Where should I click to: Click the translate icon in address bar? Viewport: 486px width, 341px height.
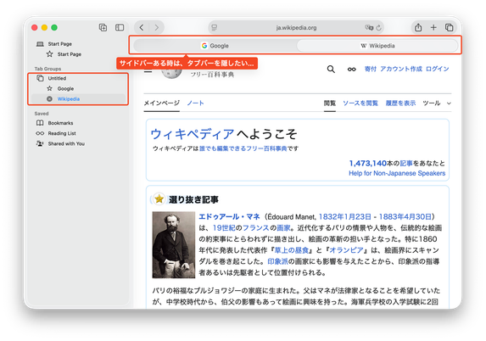coord(369,28)
